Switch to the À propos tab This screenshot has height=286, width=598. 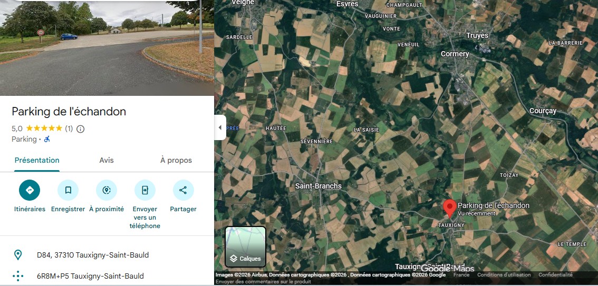point(176,160)
